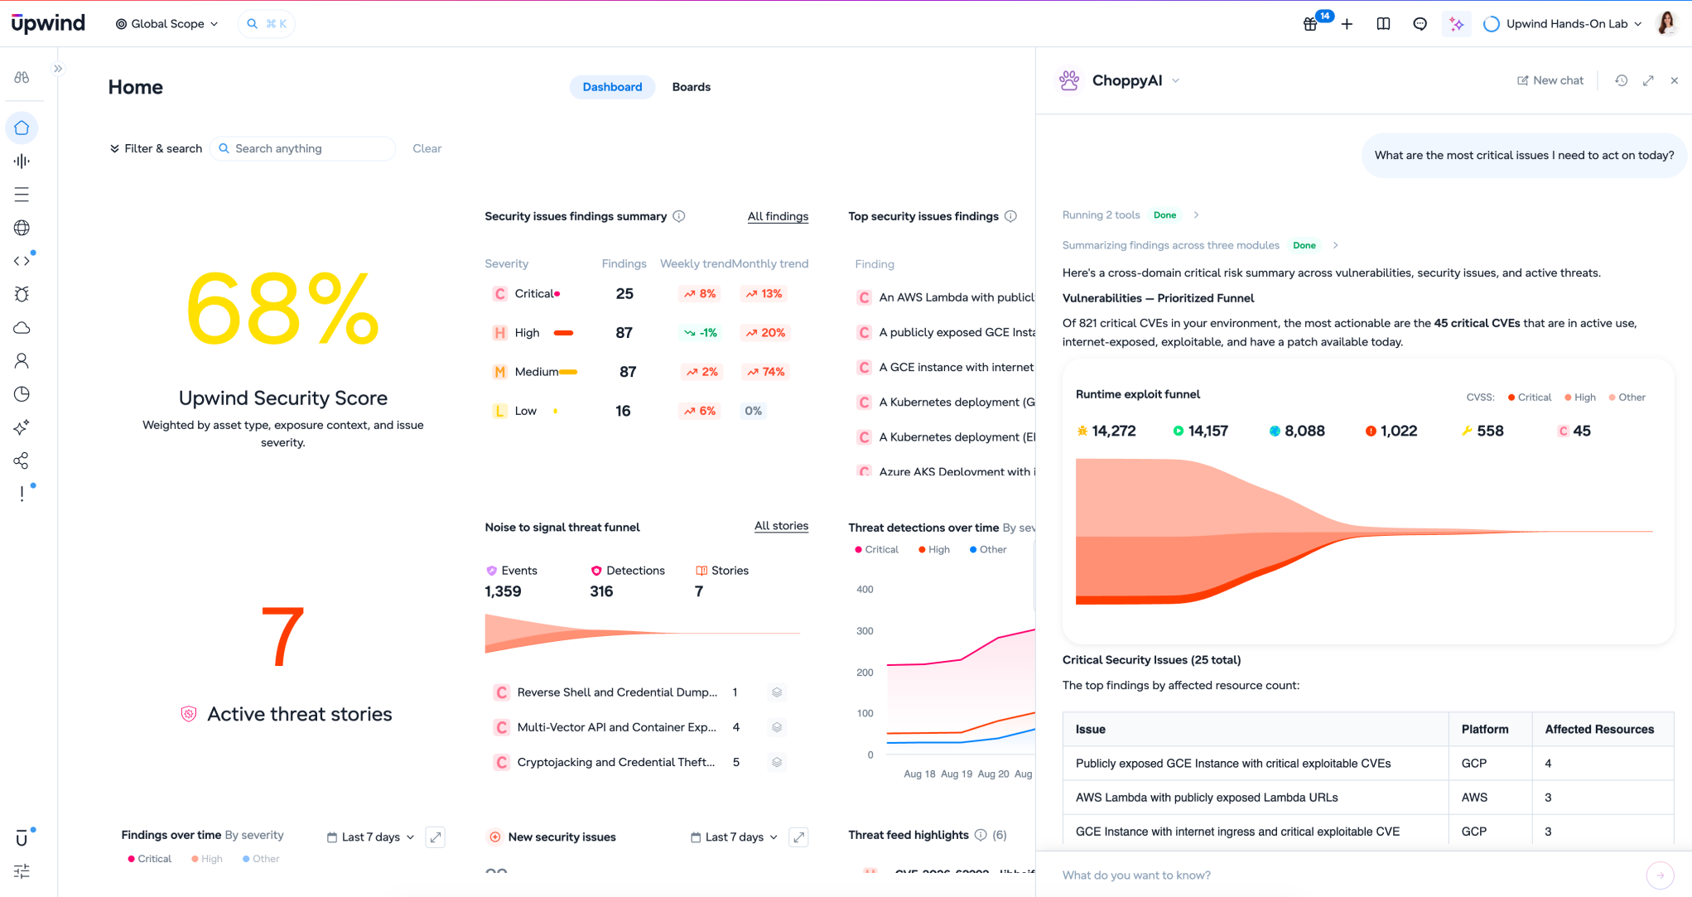
Task: Open the All stories link
Action: (x=781, y=526)
